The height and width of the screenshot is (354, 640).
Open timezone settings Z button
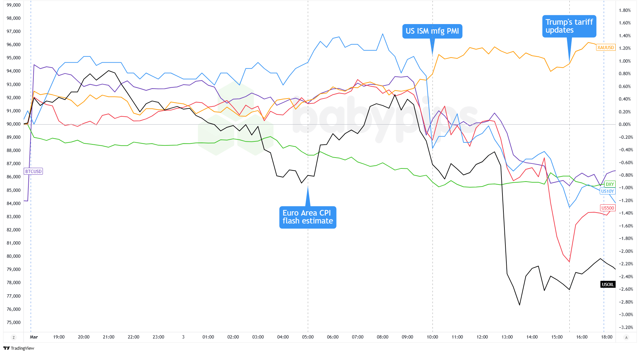14,337
